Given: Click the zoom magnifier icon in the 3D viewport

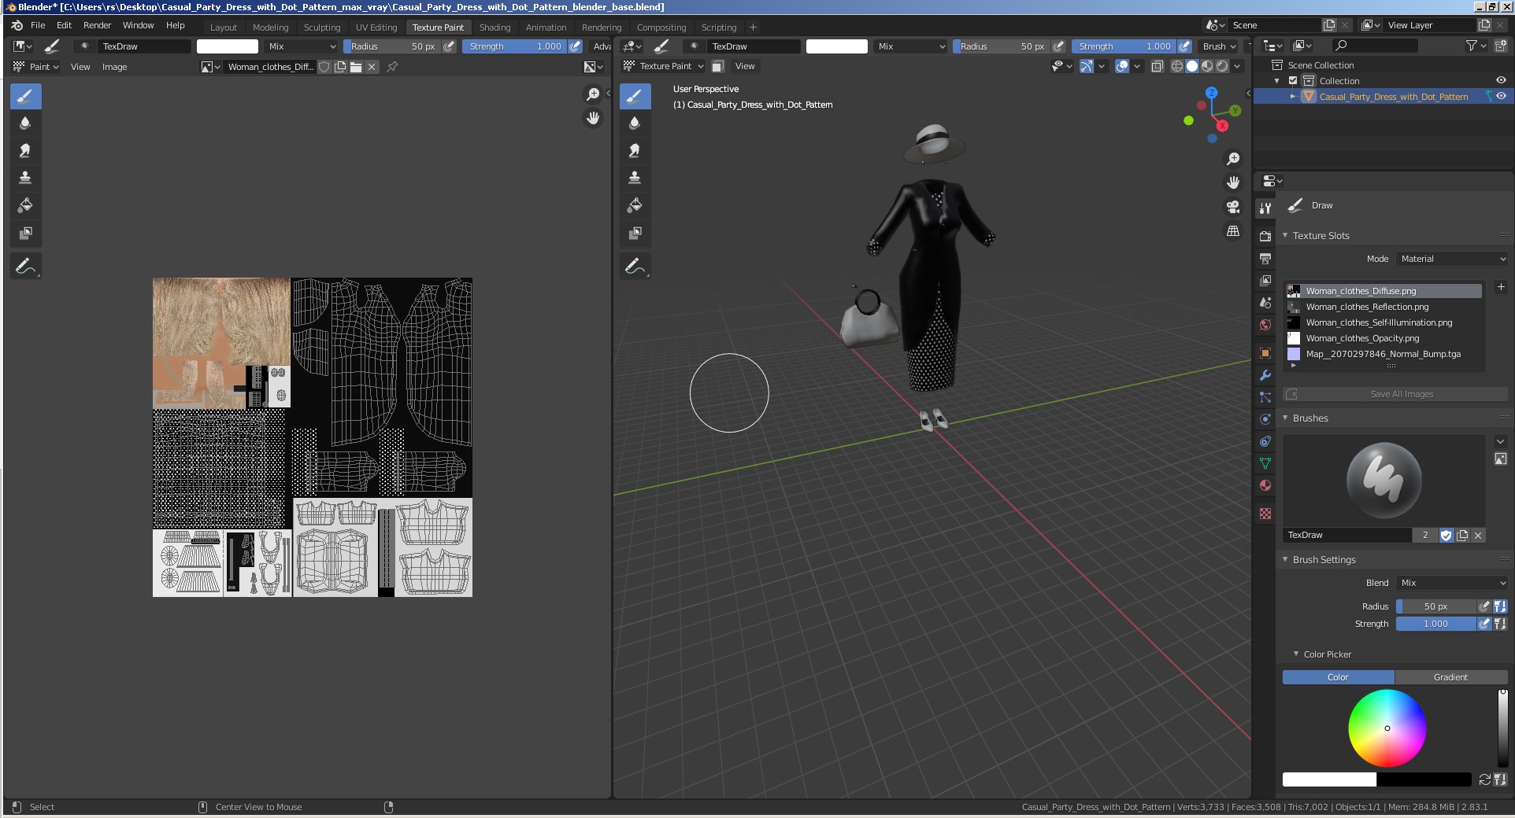Looking at the screenshot, I should (x=1233, y=159).
